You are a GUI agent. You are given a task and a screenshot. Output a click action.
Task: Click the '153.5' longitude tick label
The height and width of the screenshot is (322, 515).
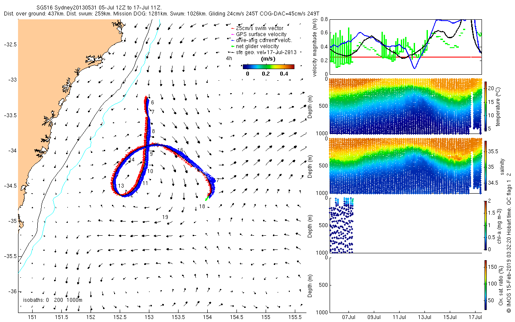178,317
